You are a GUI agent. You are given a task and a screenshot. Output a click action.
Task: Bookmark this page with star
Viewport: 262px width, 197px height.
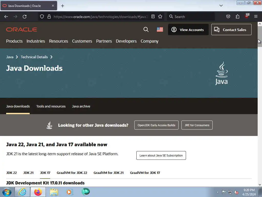click(x=160, y=16)
